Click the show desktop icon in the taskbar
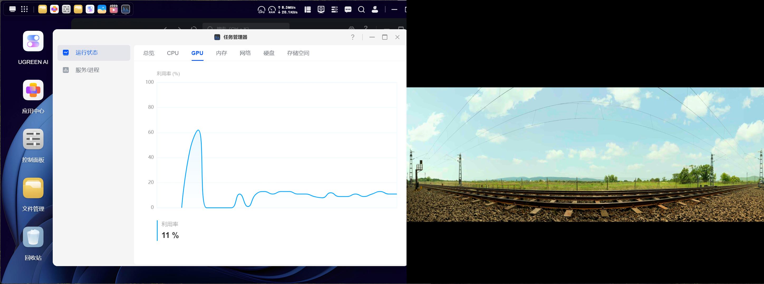The width and height of the screenshot is (764, 284). pyautogui.click(x=12, y=9)
